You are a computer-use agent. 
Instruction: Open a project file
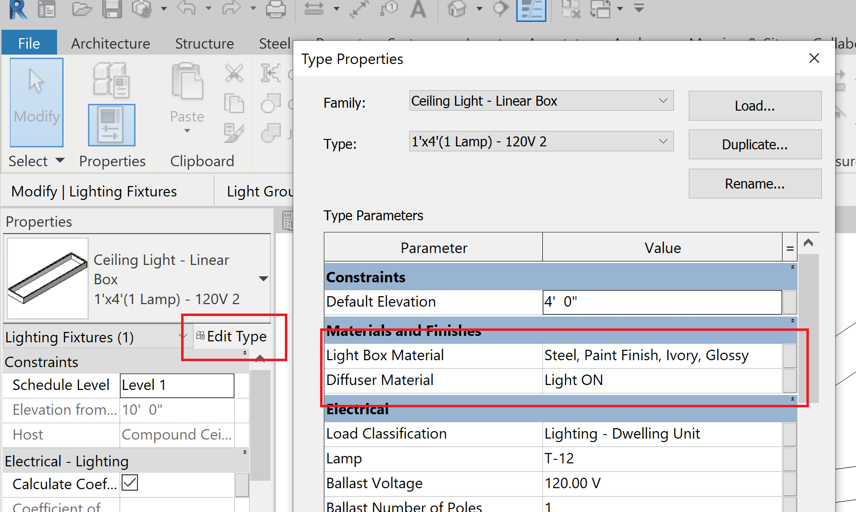tap(82, 9)
